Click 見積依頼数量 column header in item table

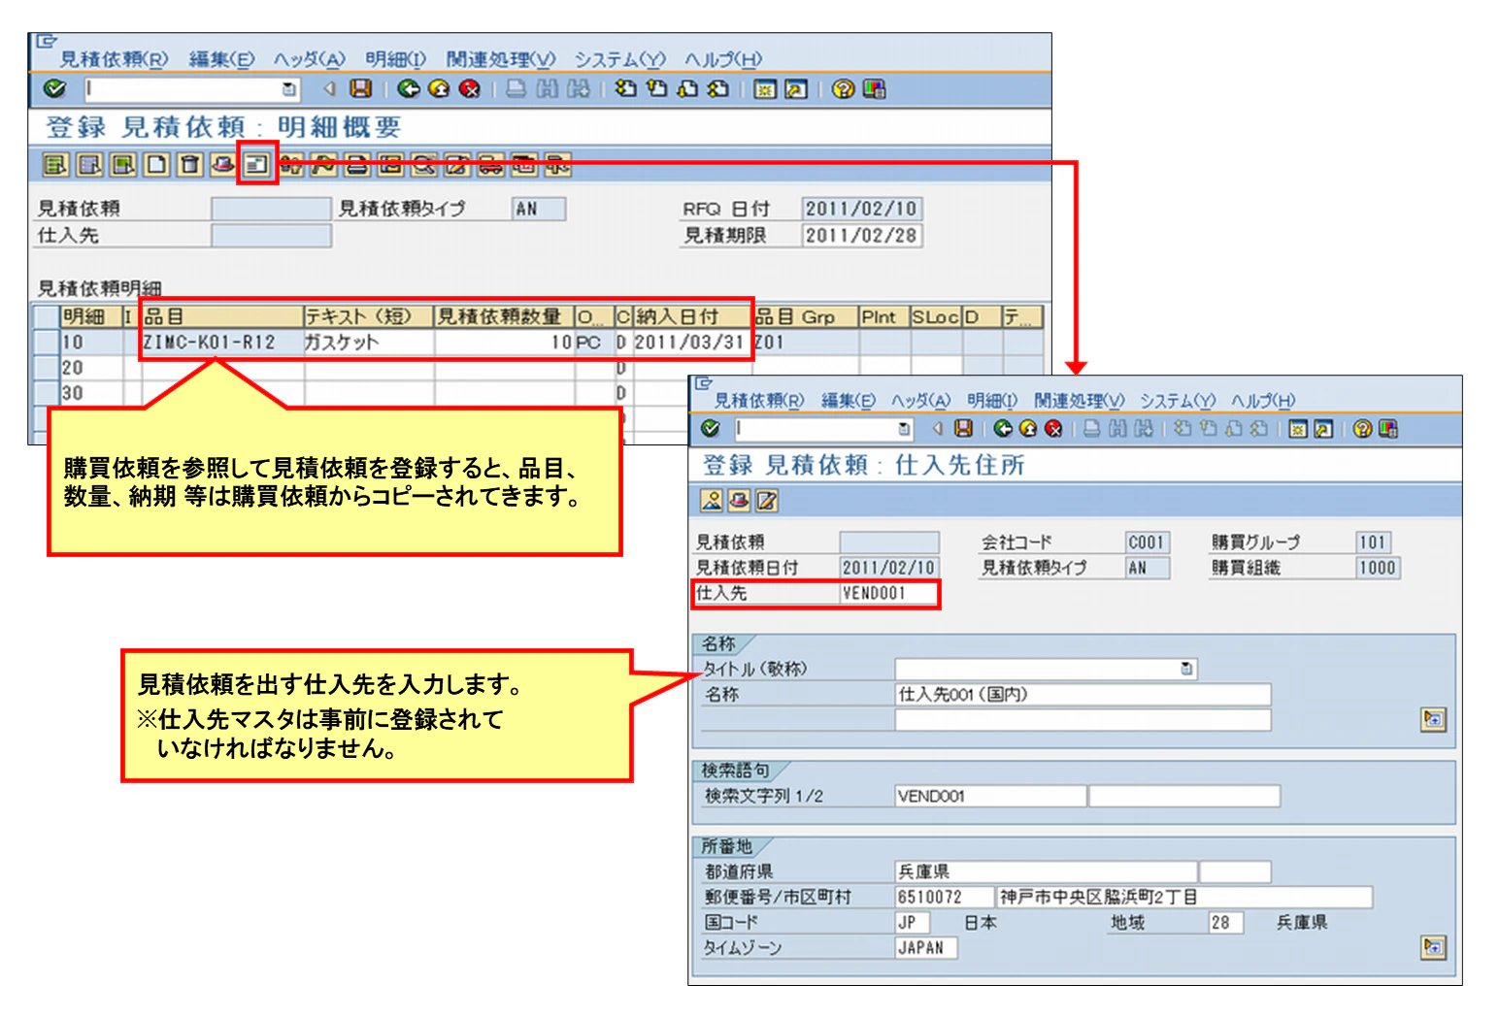click(503, 316)
